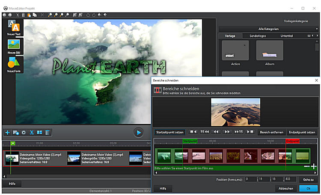Skip back 15 seconds in cut dialog
This screenshot has height=195, width=321.
pyautogui.click(x=205, y=132)
